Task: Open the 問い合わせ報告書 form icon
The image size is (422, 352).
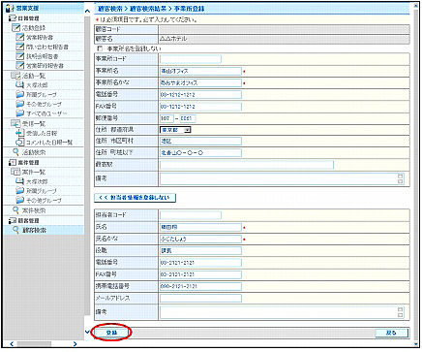Action: [20, 47]
